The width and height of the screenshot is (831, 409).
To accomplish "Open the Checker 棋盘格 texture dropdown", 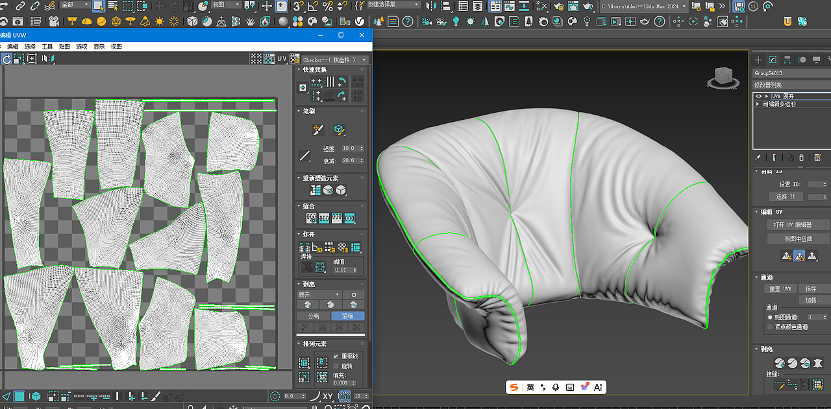I will click(x=334, y=59).
